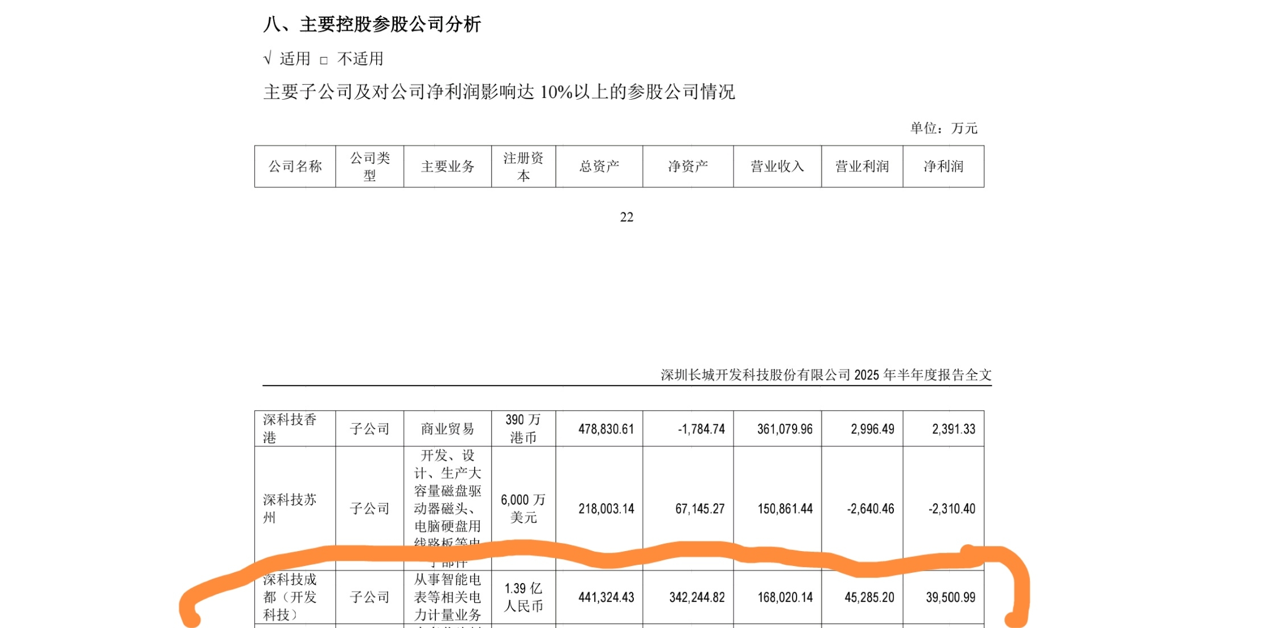Click net assets value 342,244.82
This screenshot has height=628, width=1265.
(x=697, y=598)
